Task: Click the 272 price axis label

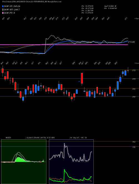Action: [134, 71]
